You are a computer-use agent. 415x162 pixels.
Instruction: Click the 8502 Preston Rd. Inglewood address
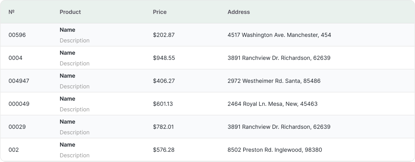[275, 150]
